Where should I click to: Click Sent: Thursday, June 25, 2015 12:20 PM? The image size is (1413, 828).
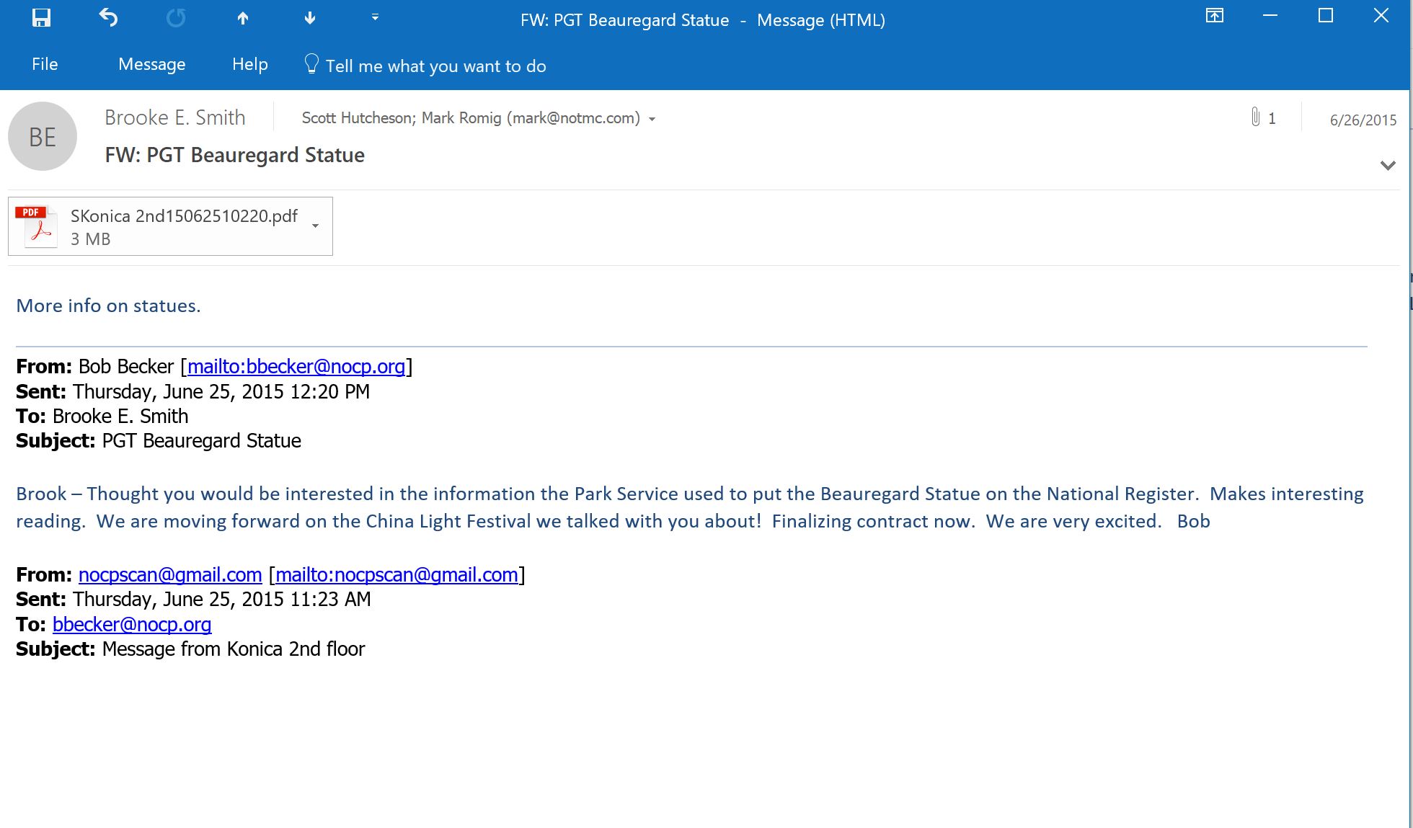click(192, 391)
